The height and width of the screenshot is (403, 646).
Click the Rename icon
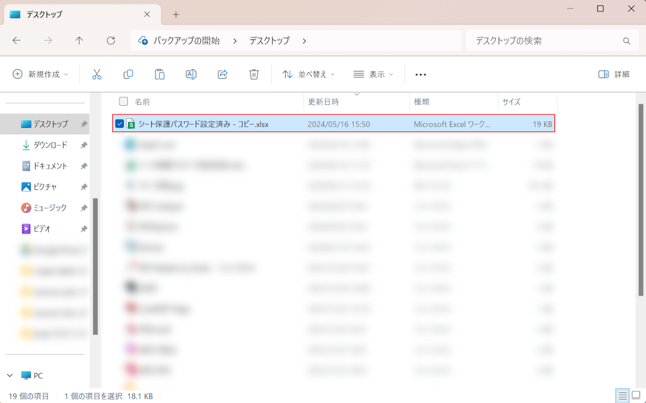pyautogui.click(x=191, y=74)
